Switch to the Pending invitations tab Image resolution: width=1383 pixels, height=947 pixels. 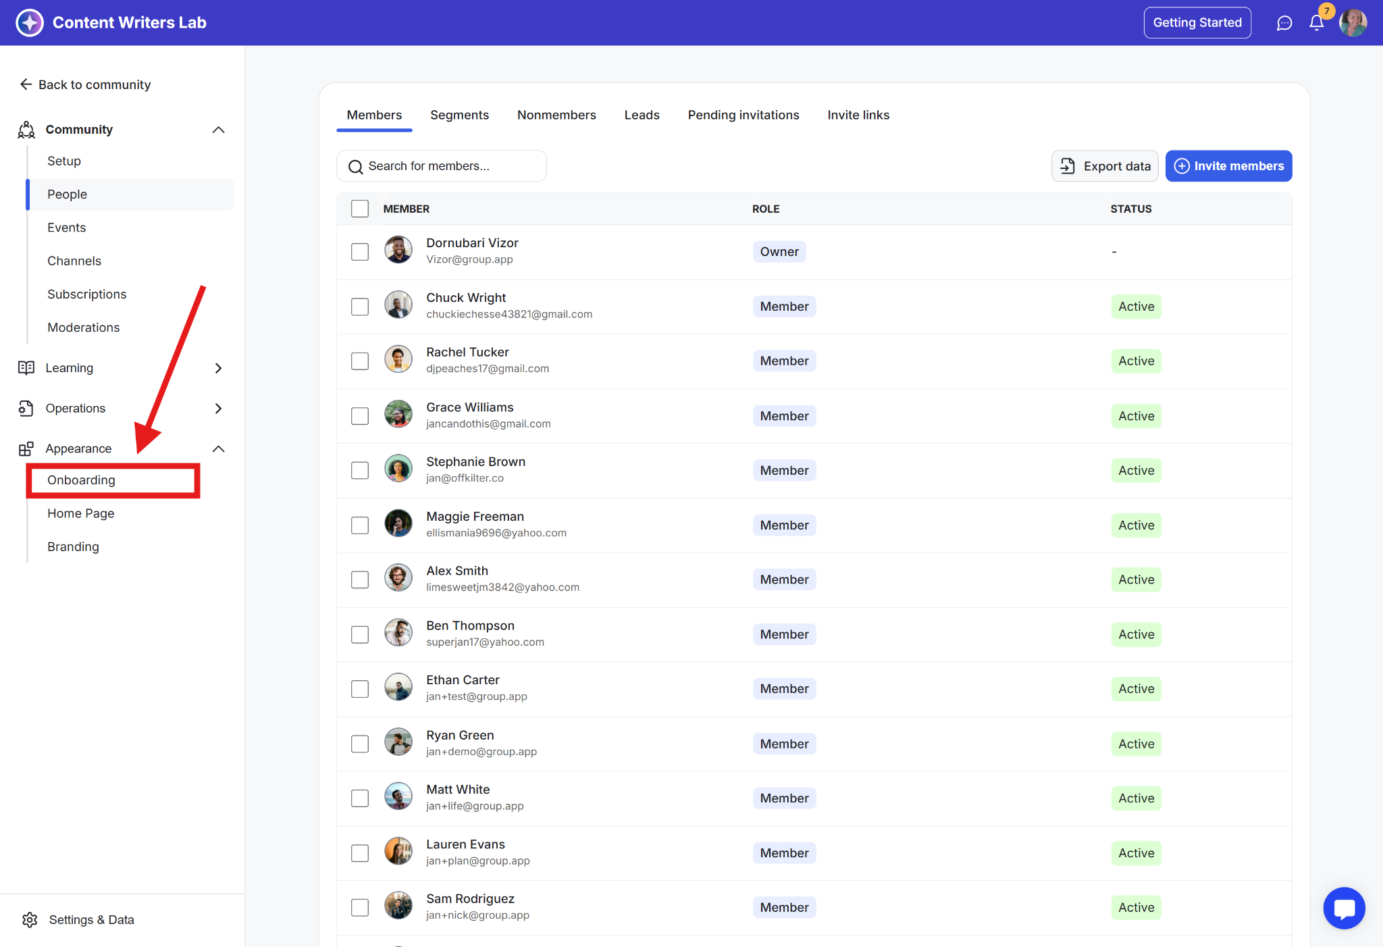743,115
